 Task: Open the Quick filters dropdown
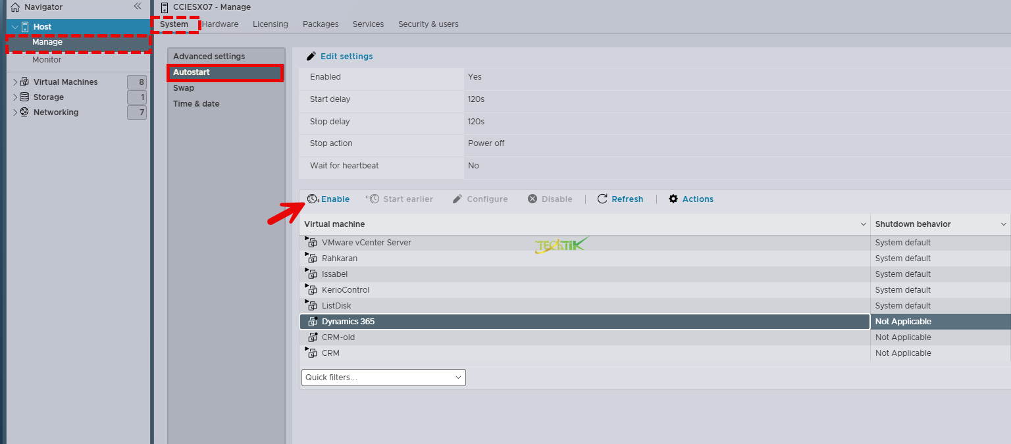[x=384, y=378]
